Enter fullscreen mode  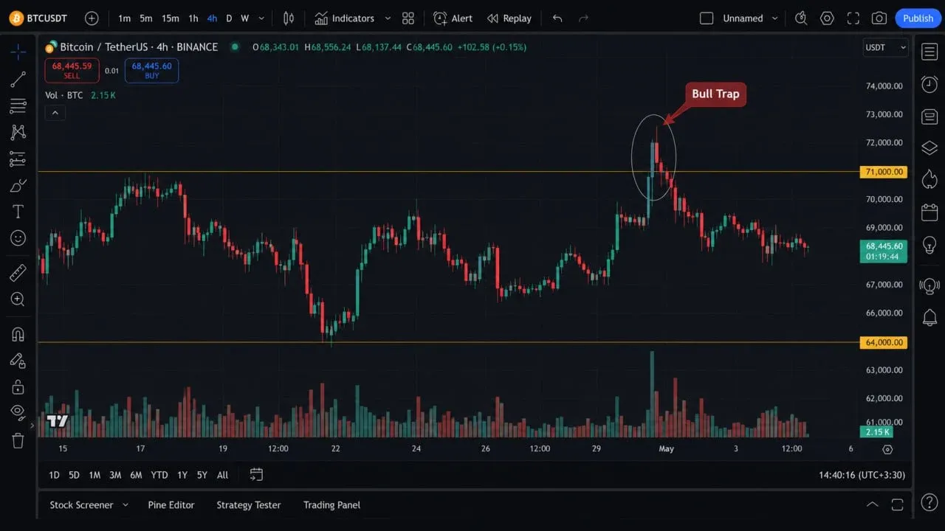tap(853, 18)
